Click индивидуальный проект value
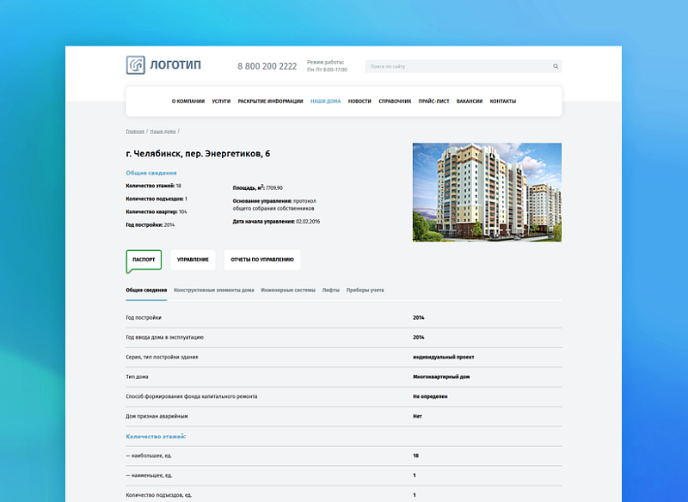 tap(444, 358)
